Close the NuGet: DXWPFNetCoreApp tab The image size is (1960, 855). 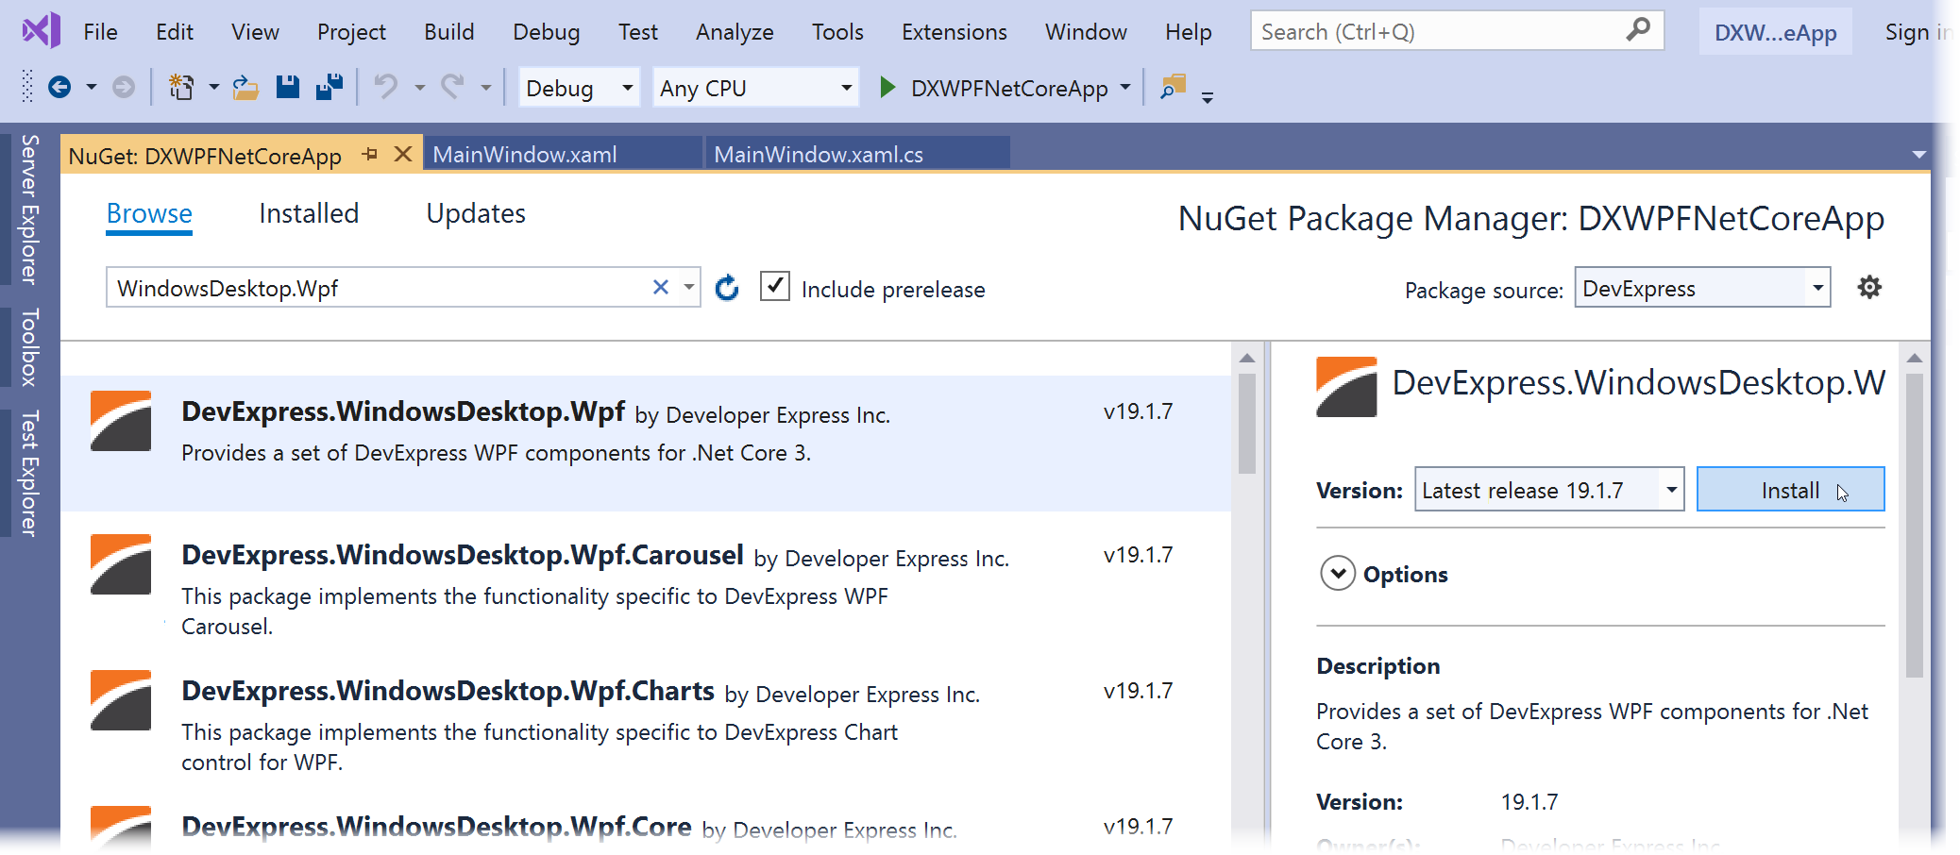[x=403, y=154]
